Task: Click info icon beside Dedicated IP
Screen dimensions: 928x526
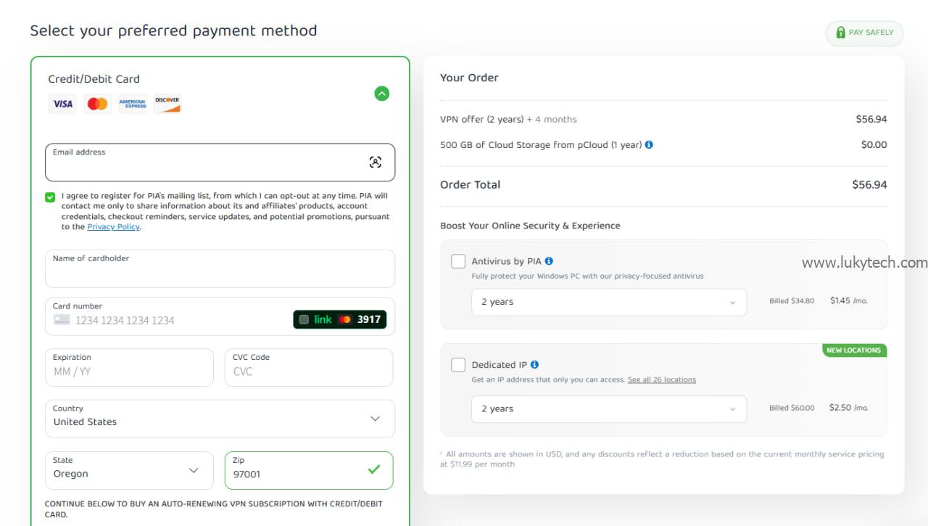Action: (534, 365)
